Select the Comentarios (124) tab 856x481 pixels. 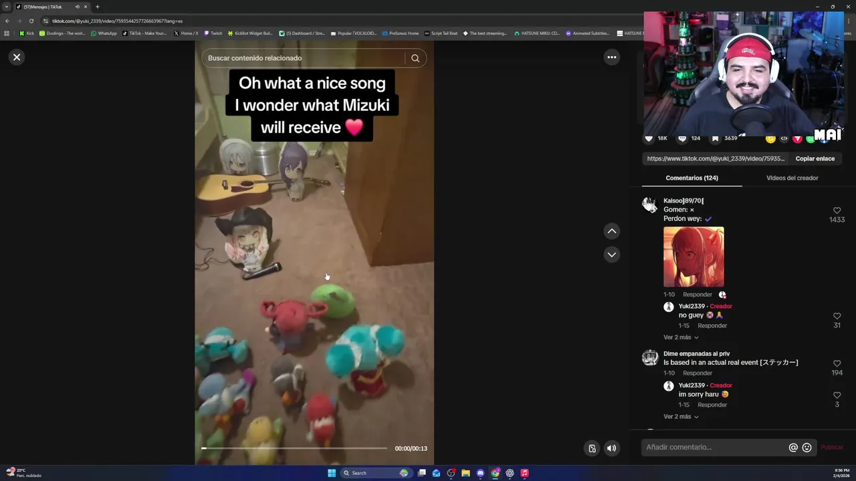(691, 178)
